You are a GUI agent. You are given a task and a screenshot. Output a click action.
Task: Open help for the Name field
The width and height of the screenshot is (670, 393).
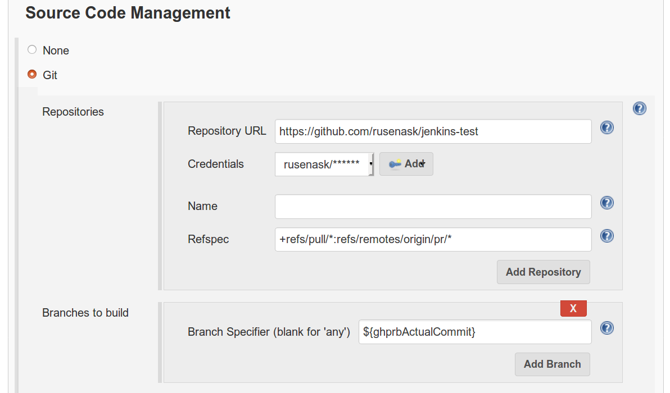pyautogui.click(x=606, y=203)
